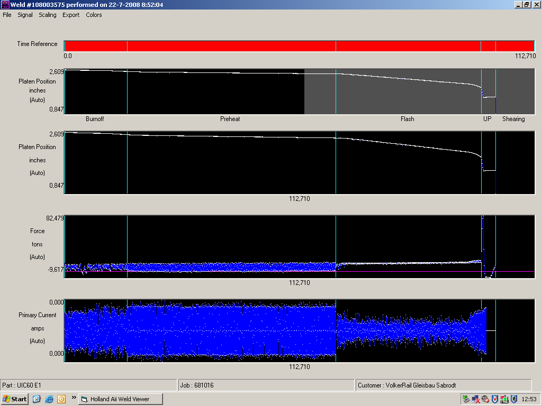Viewport: 542px width, 406px height.
Task: Click the second Platen Position graph
Action: (300, 163)
